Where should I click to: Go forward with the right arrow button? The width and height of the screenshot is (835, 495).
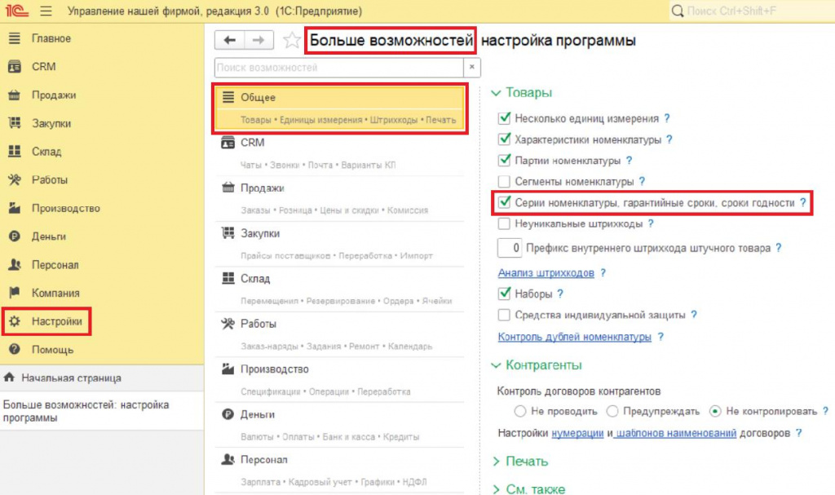coord(258,40)
